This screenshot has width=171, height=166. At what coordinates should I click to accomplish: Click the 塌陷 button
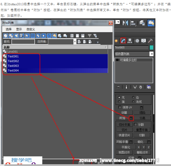tap(142, 112)
